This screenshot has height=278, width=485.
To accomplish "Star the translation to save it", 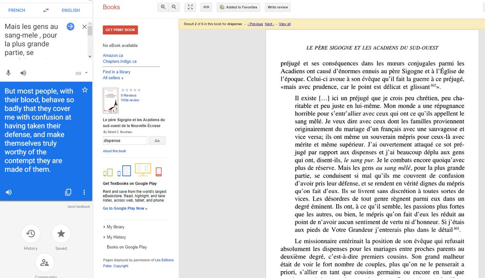I will pos(84,90).
